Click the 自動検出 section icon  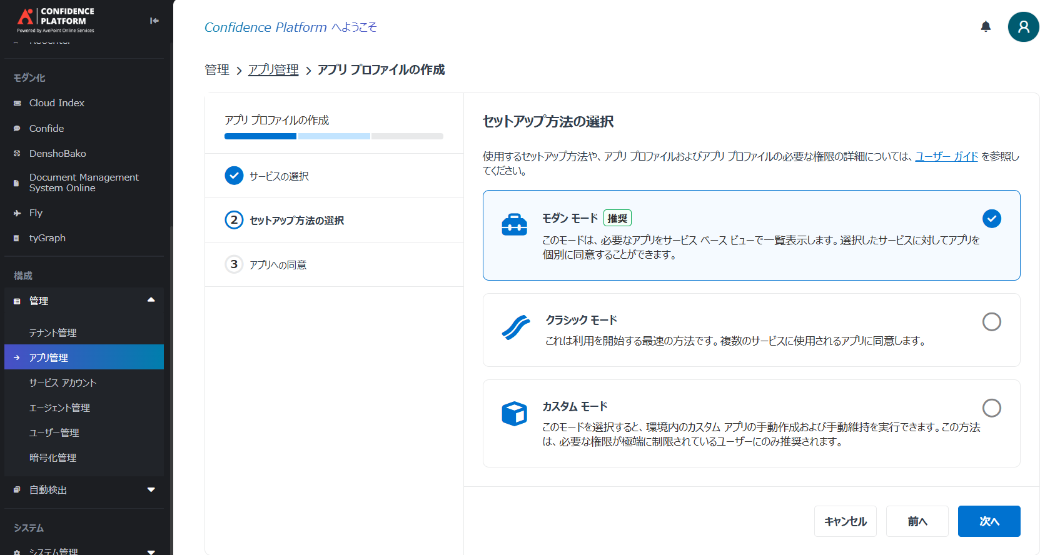(17, 490)
